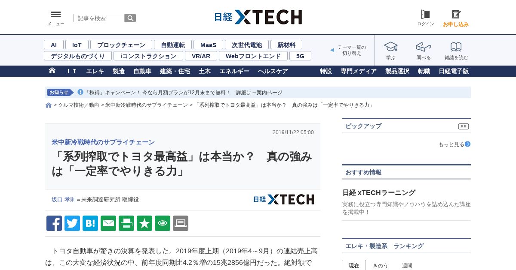
Task: Print the article via printer icon
Action: point(126,223)
